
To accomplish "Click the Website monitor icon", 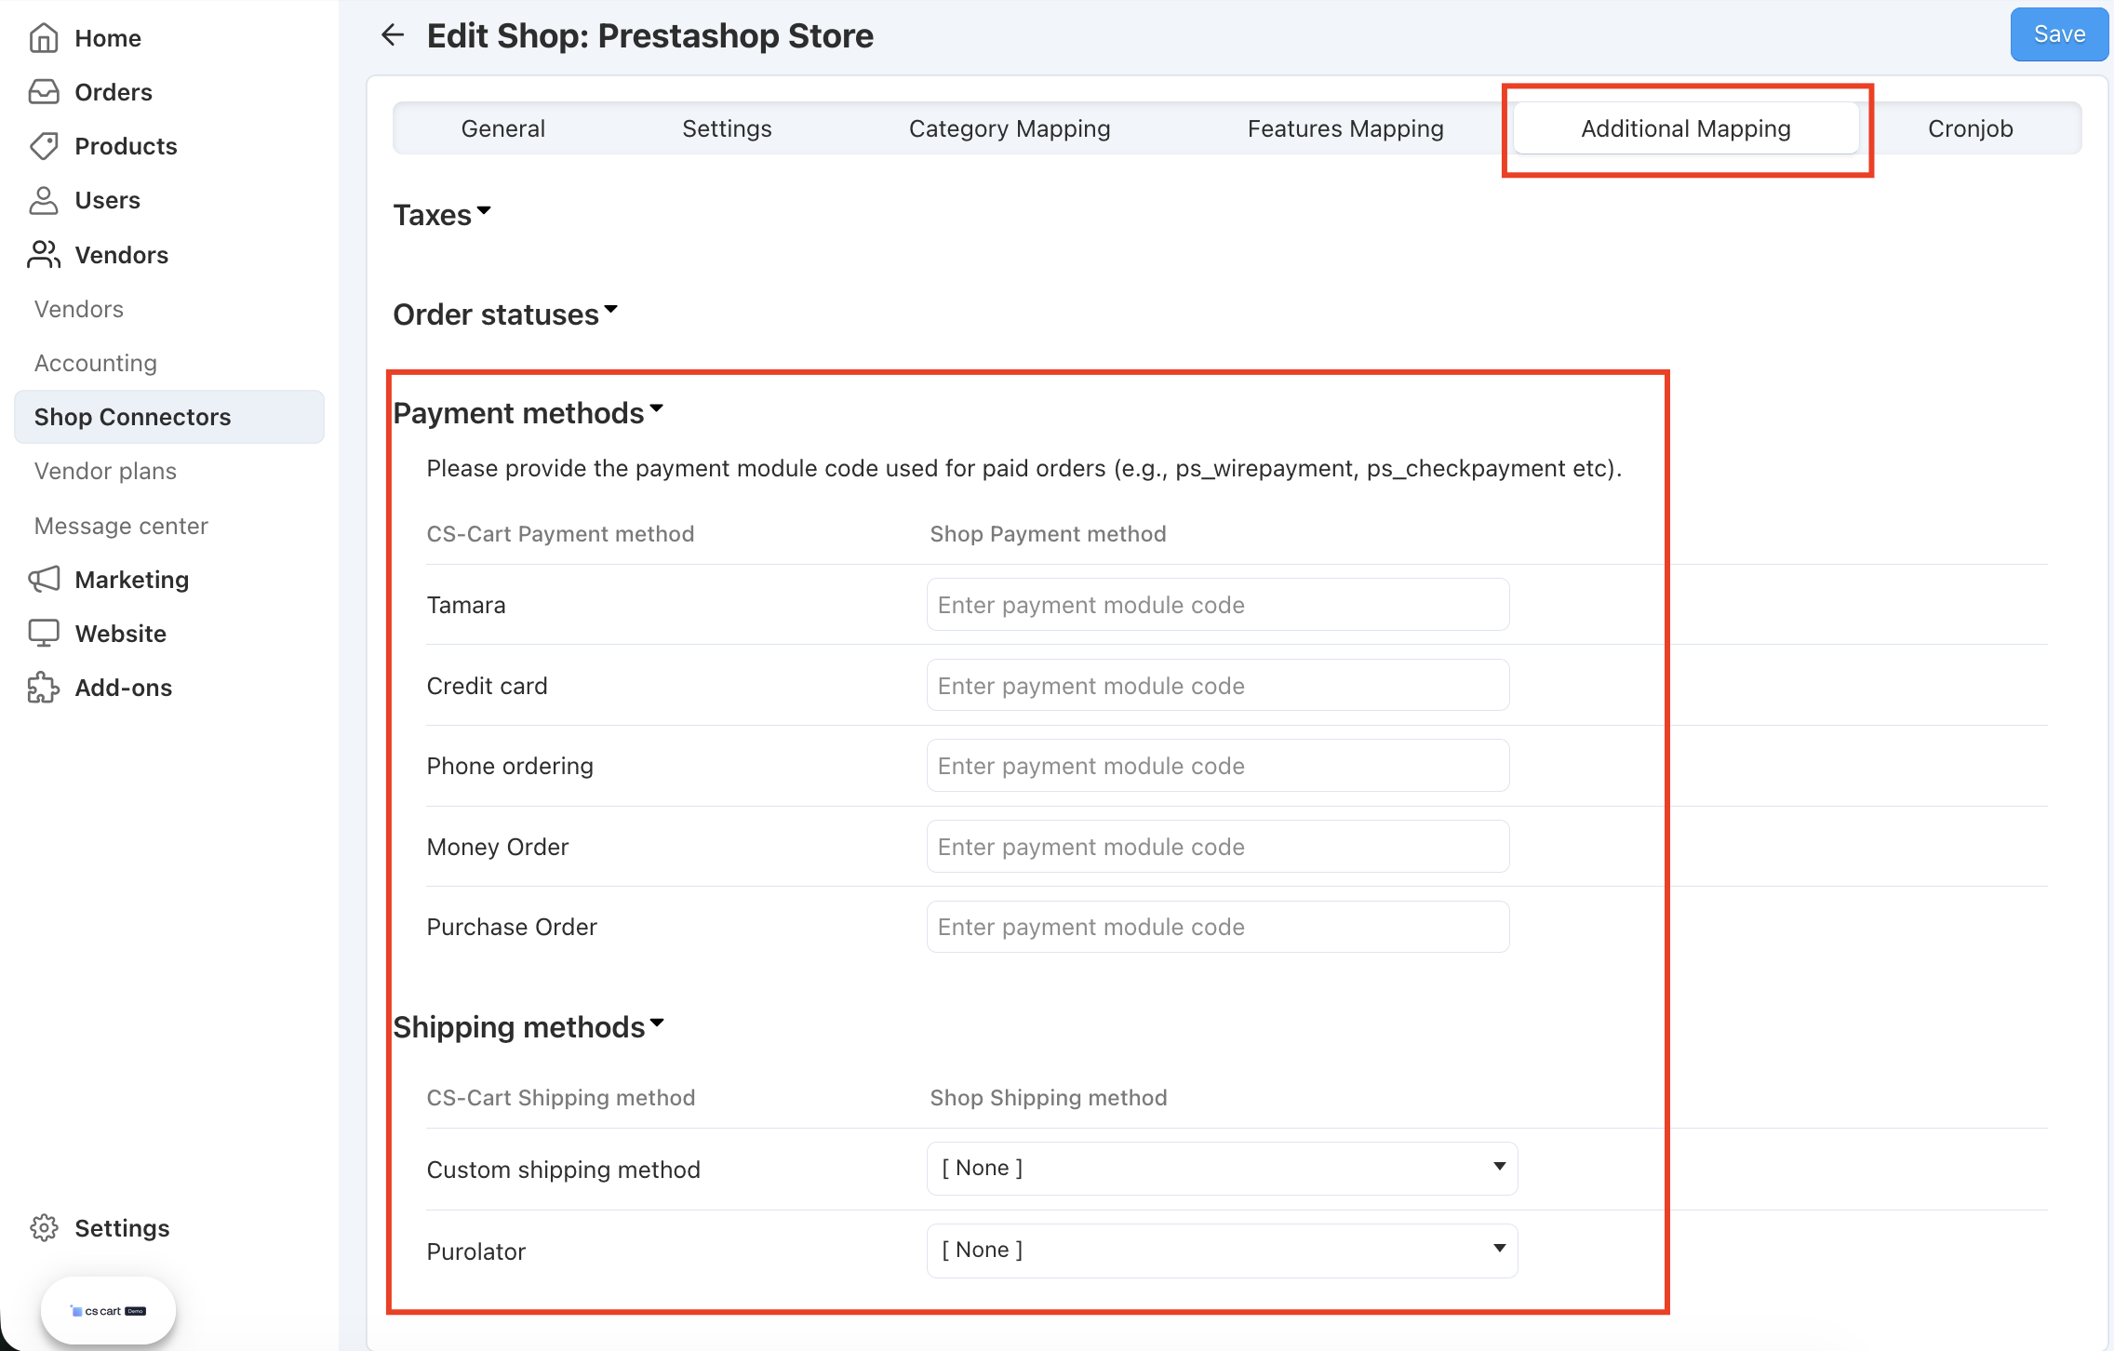I will pos(44,634).
